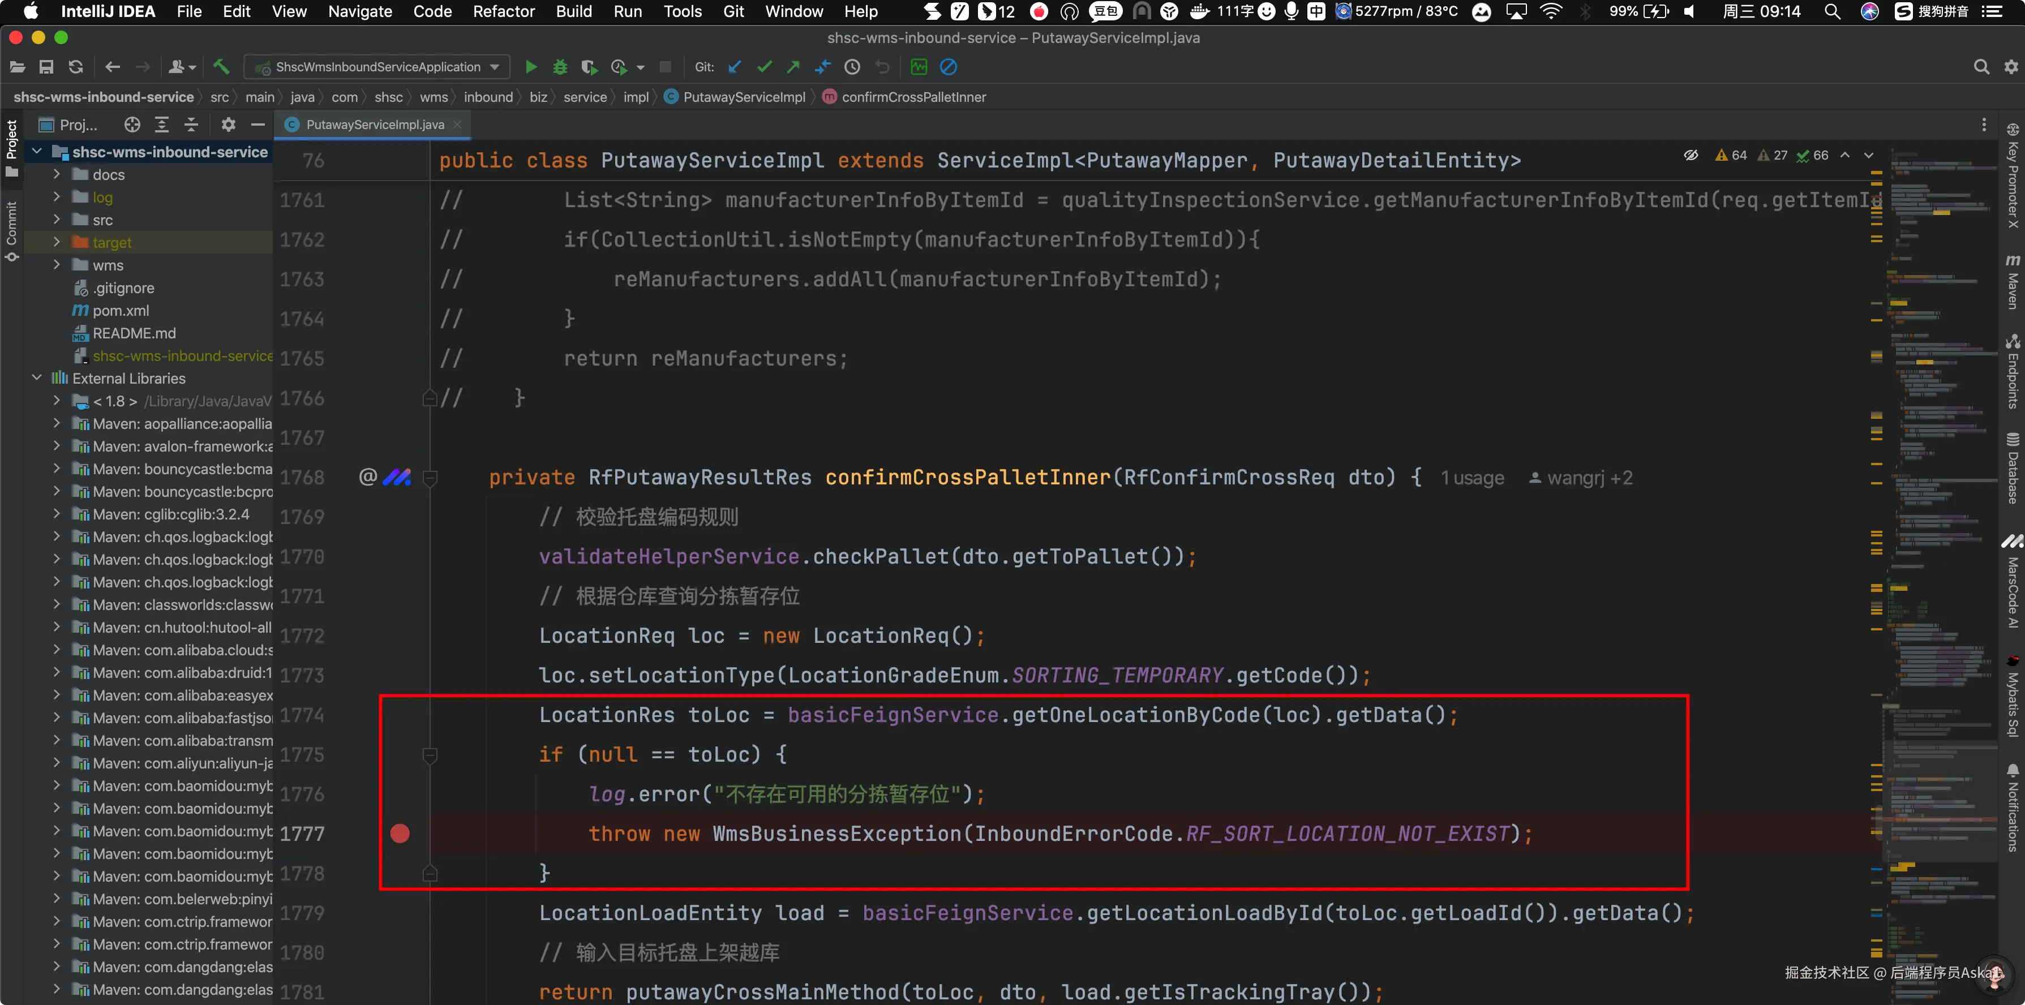
Task: Click the Git update project arrow icon
Action: click(x=734, y=67)
